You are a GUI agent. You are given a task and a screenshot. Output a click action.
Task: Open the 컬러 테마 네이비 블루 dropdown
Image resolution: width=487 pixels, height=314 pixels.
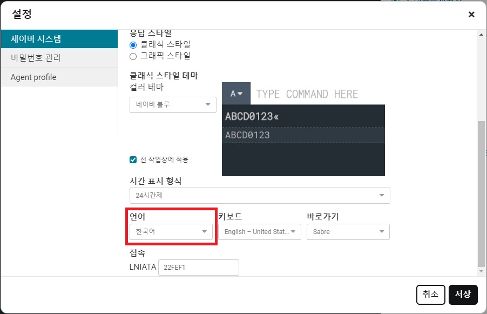pos(173,105)
